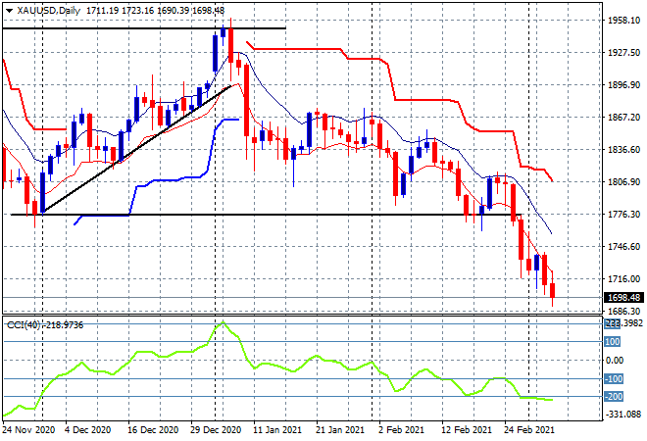
Task: Click the 1806.90 price scale label
Action: pos(623,182)
